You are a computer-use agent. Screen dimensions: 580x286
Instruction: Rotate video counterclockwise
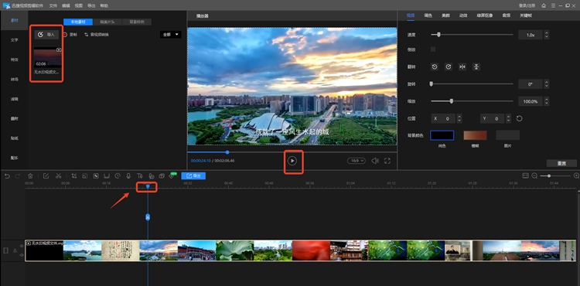(x=435, y=67)
